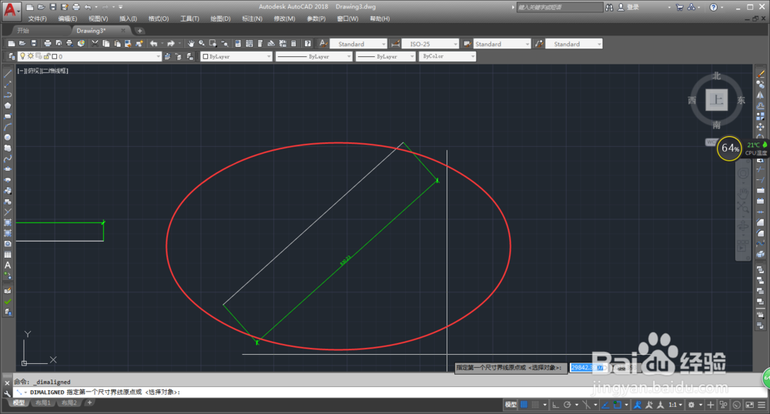The height and width of the screenshot is (414, 770).
Task: Switch to the 开始 tab
Action: pyautogui.click(x=23, y=31)
